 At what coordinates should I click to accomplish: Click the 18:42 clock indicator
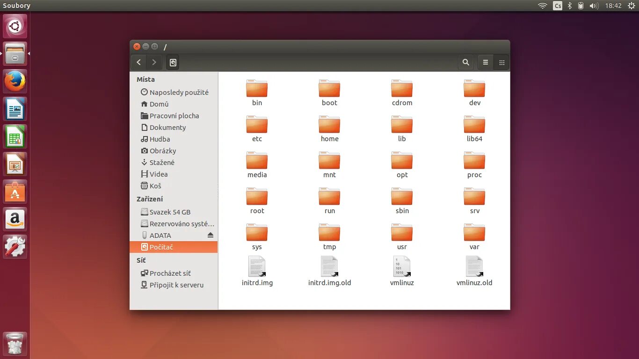tap(613, 6)
